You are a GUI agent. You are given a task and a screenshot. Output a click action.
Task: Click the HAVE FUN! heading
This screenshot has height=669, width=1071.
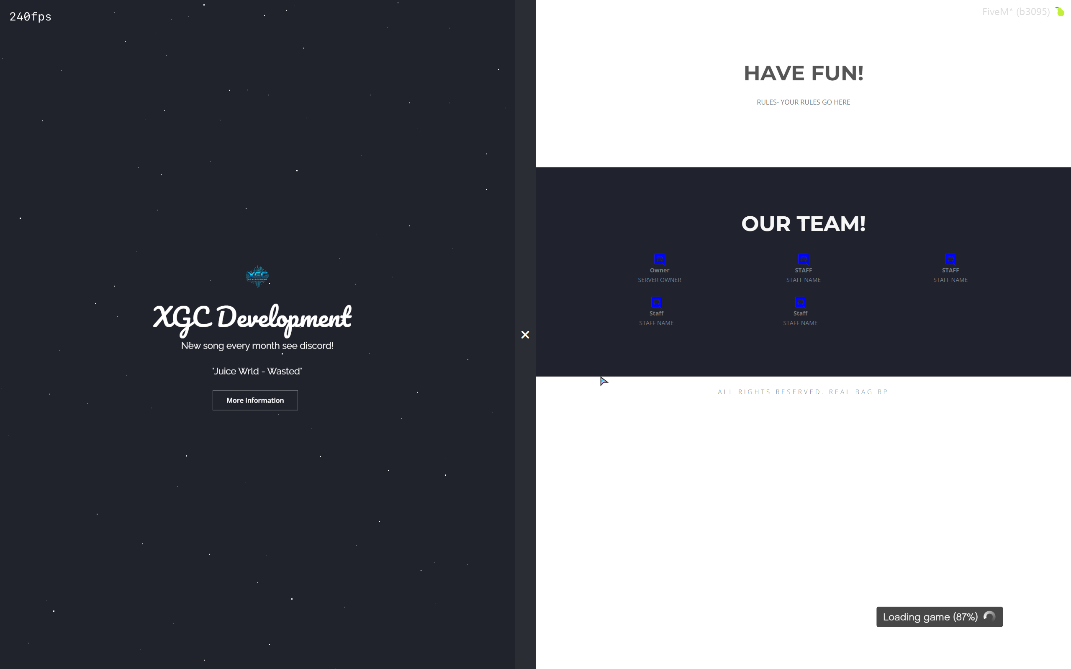803,73
